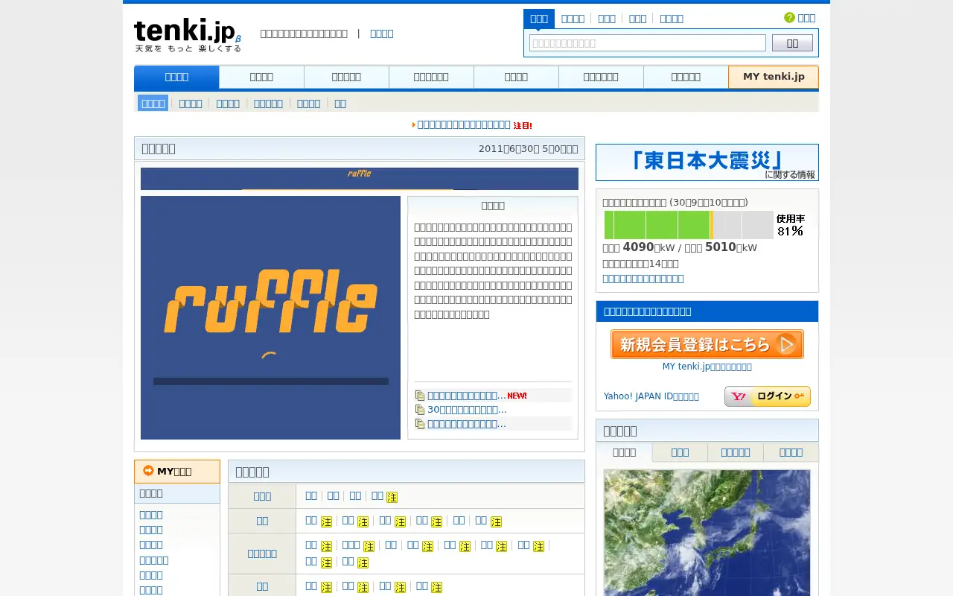Viewport: 953px width, 596px height.
Task: Click the Yahoo! ログイン button
Action: (768, 396)
